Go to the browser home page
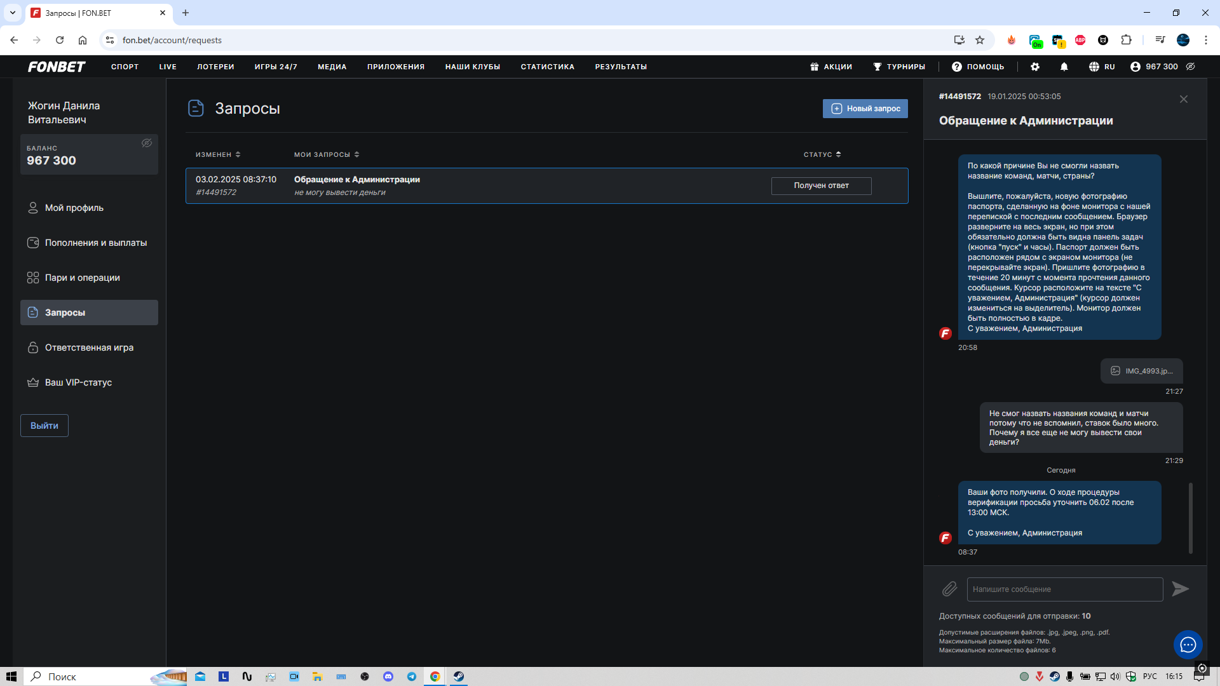The image size is (1220, 686). pyautogui.click(x=83, y=40)
